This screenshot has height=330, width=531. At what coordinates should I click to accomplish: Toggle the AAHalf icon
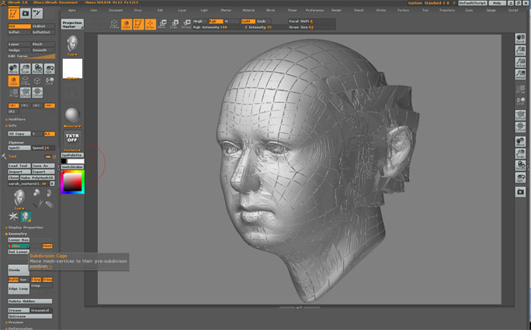[x=520, y=74]
